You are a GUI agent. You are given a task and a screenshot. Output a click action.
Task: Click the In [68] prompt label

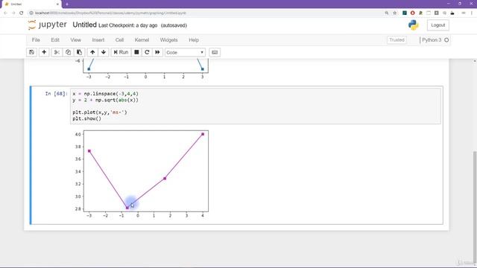(57, 94)
